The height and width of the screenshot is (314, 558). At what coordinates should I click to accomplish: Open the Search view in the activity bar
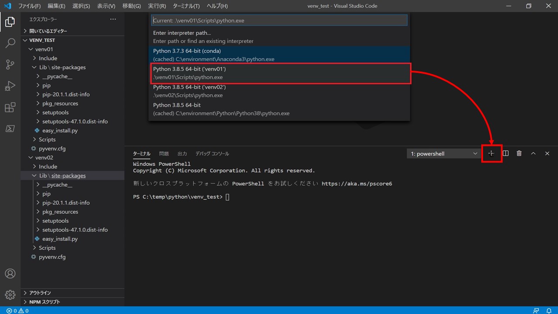tap(10, 43)
